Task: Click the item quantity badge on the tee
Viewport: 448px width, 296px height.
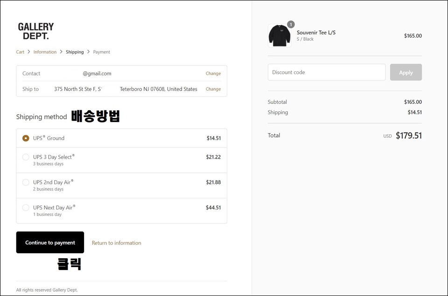Action: [291, 25]
